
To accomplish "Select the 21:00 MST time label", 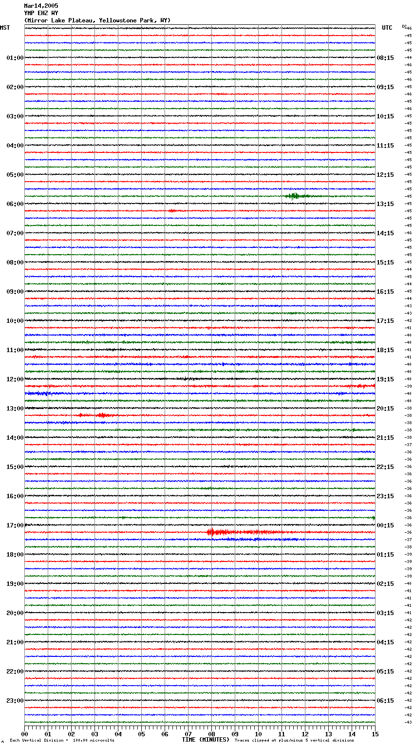I will (15, 642).
